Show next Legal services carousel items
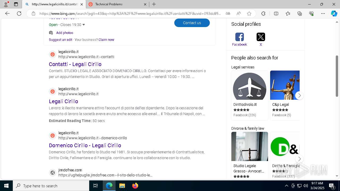The width and height of the screenshot is (340, 191). coord(299,95)
